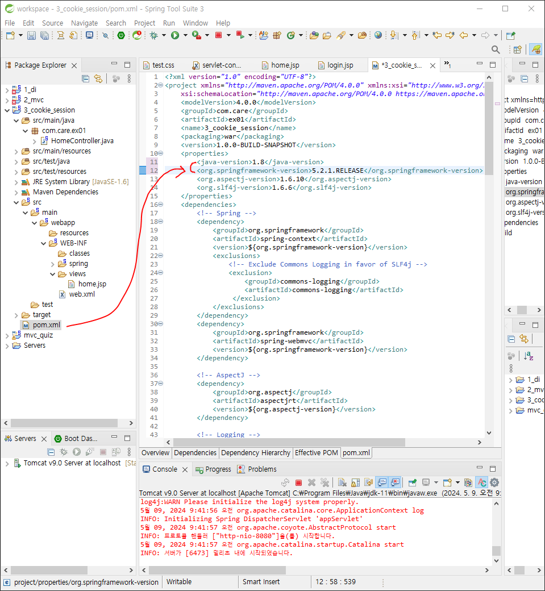Switch to the Progress view tab

click(213, 469)
